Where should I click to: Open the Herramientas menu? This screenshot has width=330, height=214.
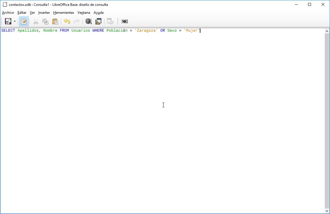click(63, 13)
